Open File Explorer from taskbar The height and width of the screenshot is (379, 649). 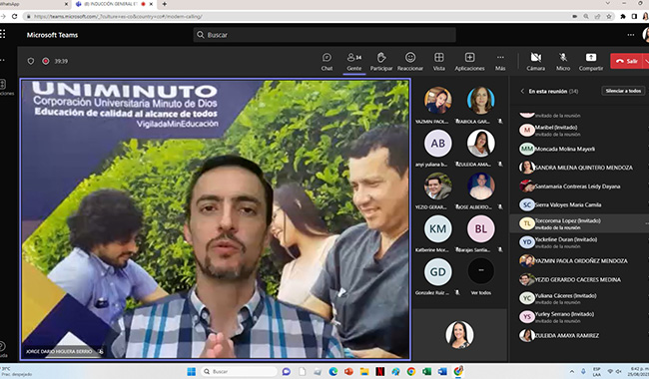(x=364, y=372)
